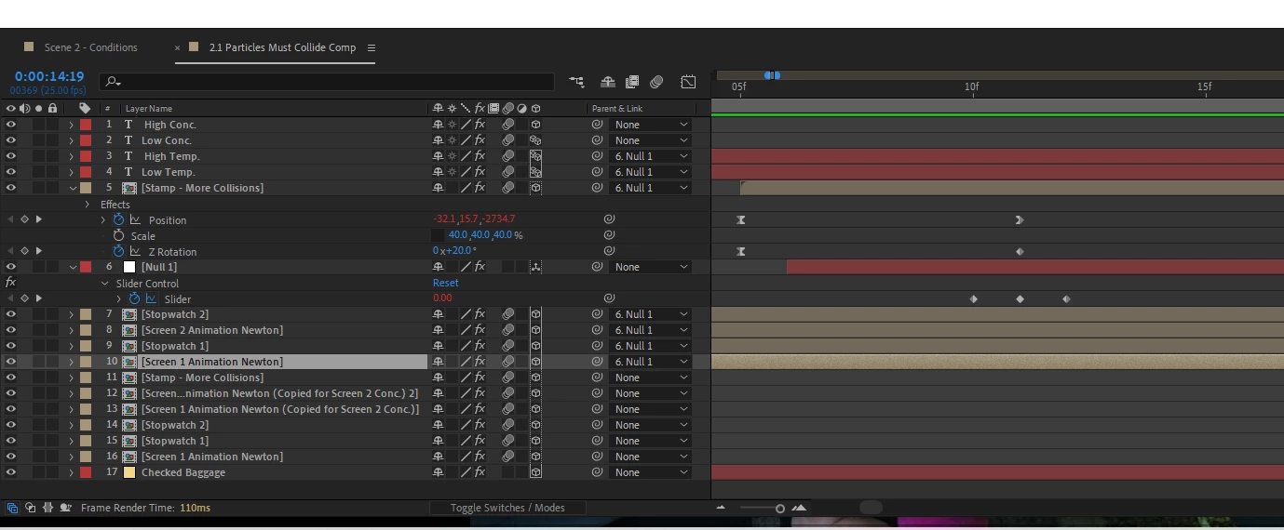The width and height of the screenshot is (1284, 530).
Task: Click the Parent & Link column header
Action: point(617,109)
